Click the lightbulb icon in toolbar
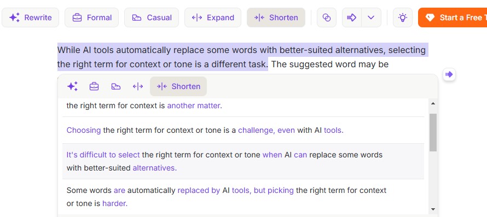This screenshot has width=487, height=217. pyautogui.click(x=403, y=17)
